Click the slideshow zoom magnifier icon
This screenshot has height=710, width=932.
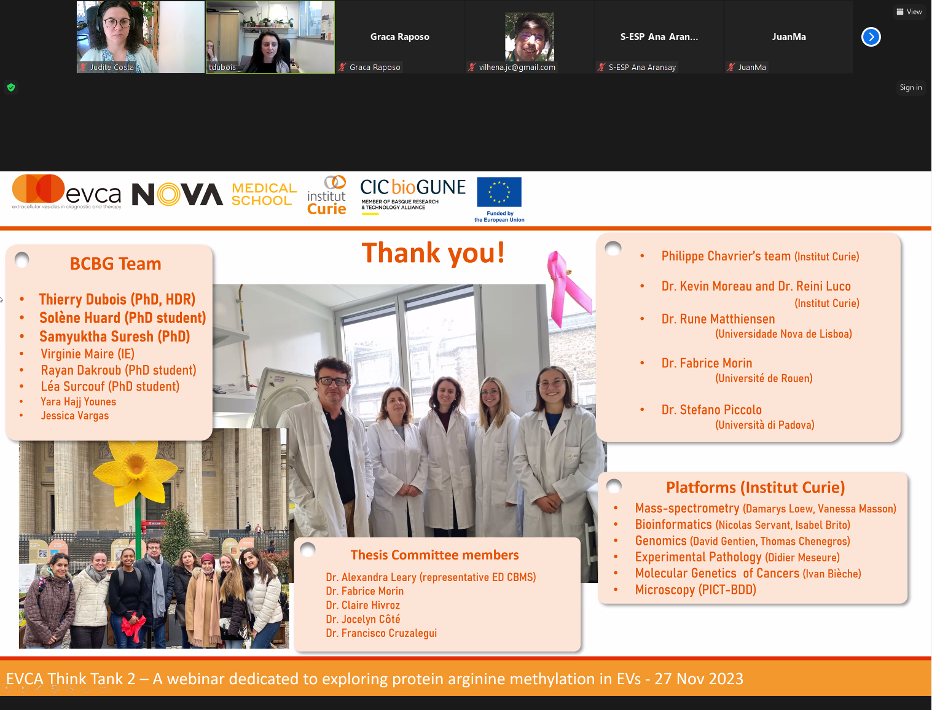(x=71, y=688)
